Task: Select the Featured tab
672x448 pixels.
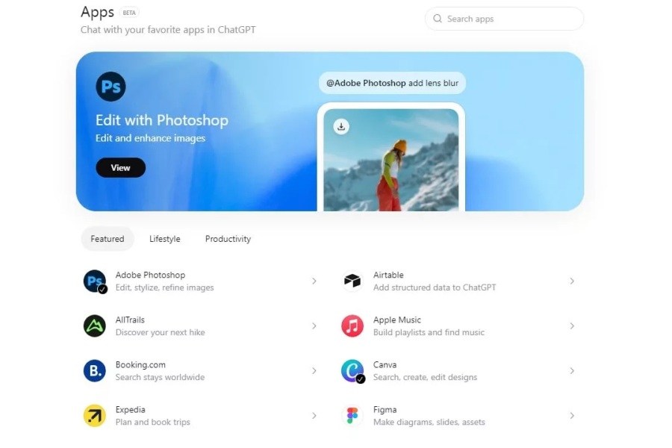Action: (108, 239)
